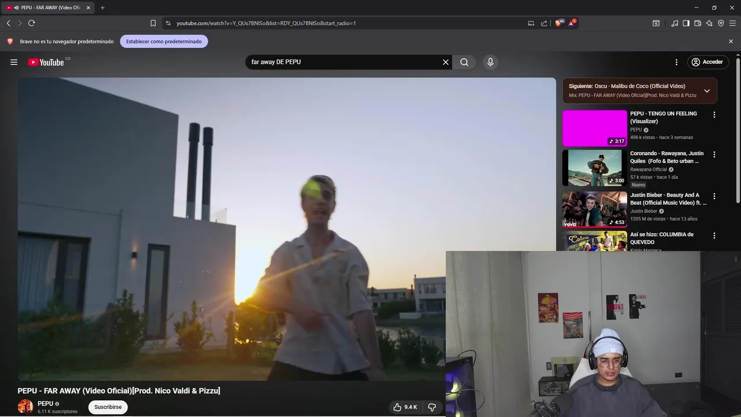Click the magnifier search button
The width and height of the screenshot is (741, 417).
(x=464, y=62)
